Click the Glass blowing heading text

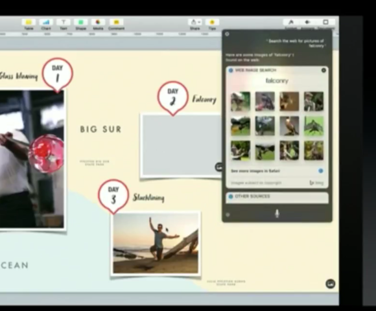[18, 76]
